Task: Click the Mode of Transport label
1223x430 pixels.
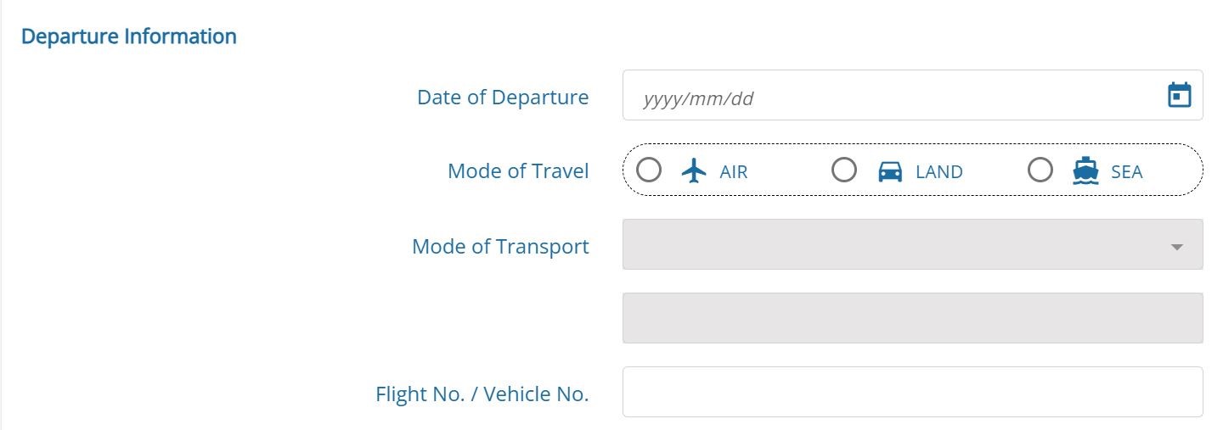Action: [x=500, y=247]
